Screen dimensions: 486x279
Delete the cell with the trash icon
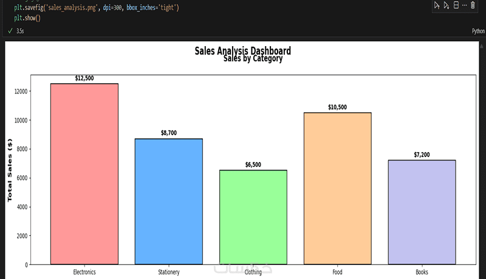point(473,5)
